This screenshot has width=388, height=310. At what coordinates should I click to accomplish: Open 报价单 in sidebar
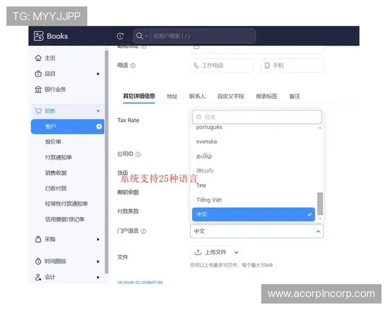53,141
